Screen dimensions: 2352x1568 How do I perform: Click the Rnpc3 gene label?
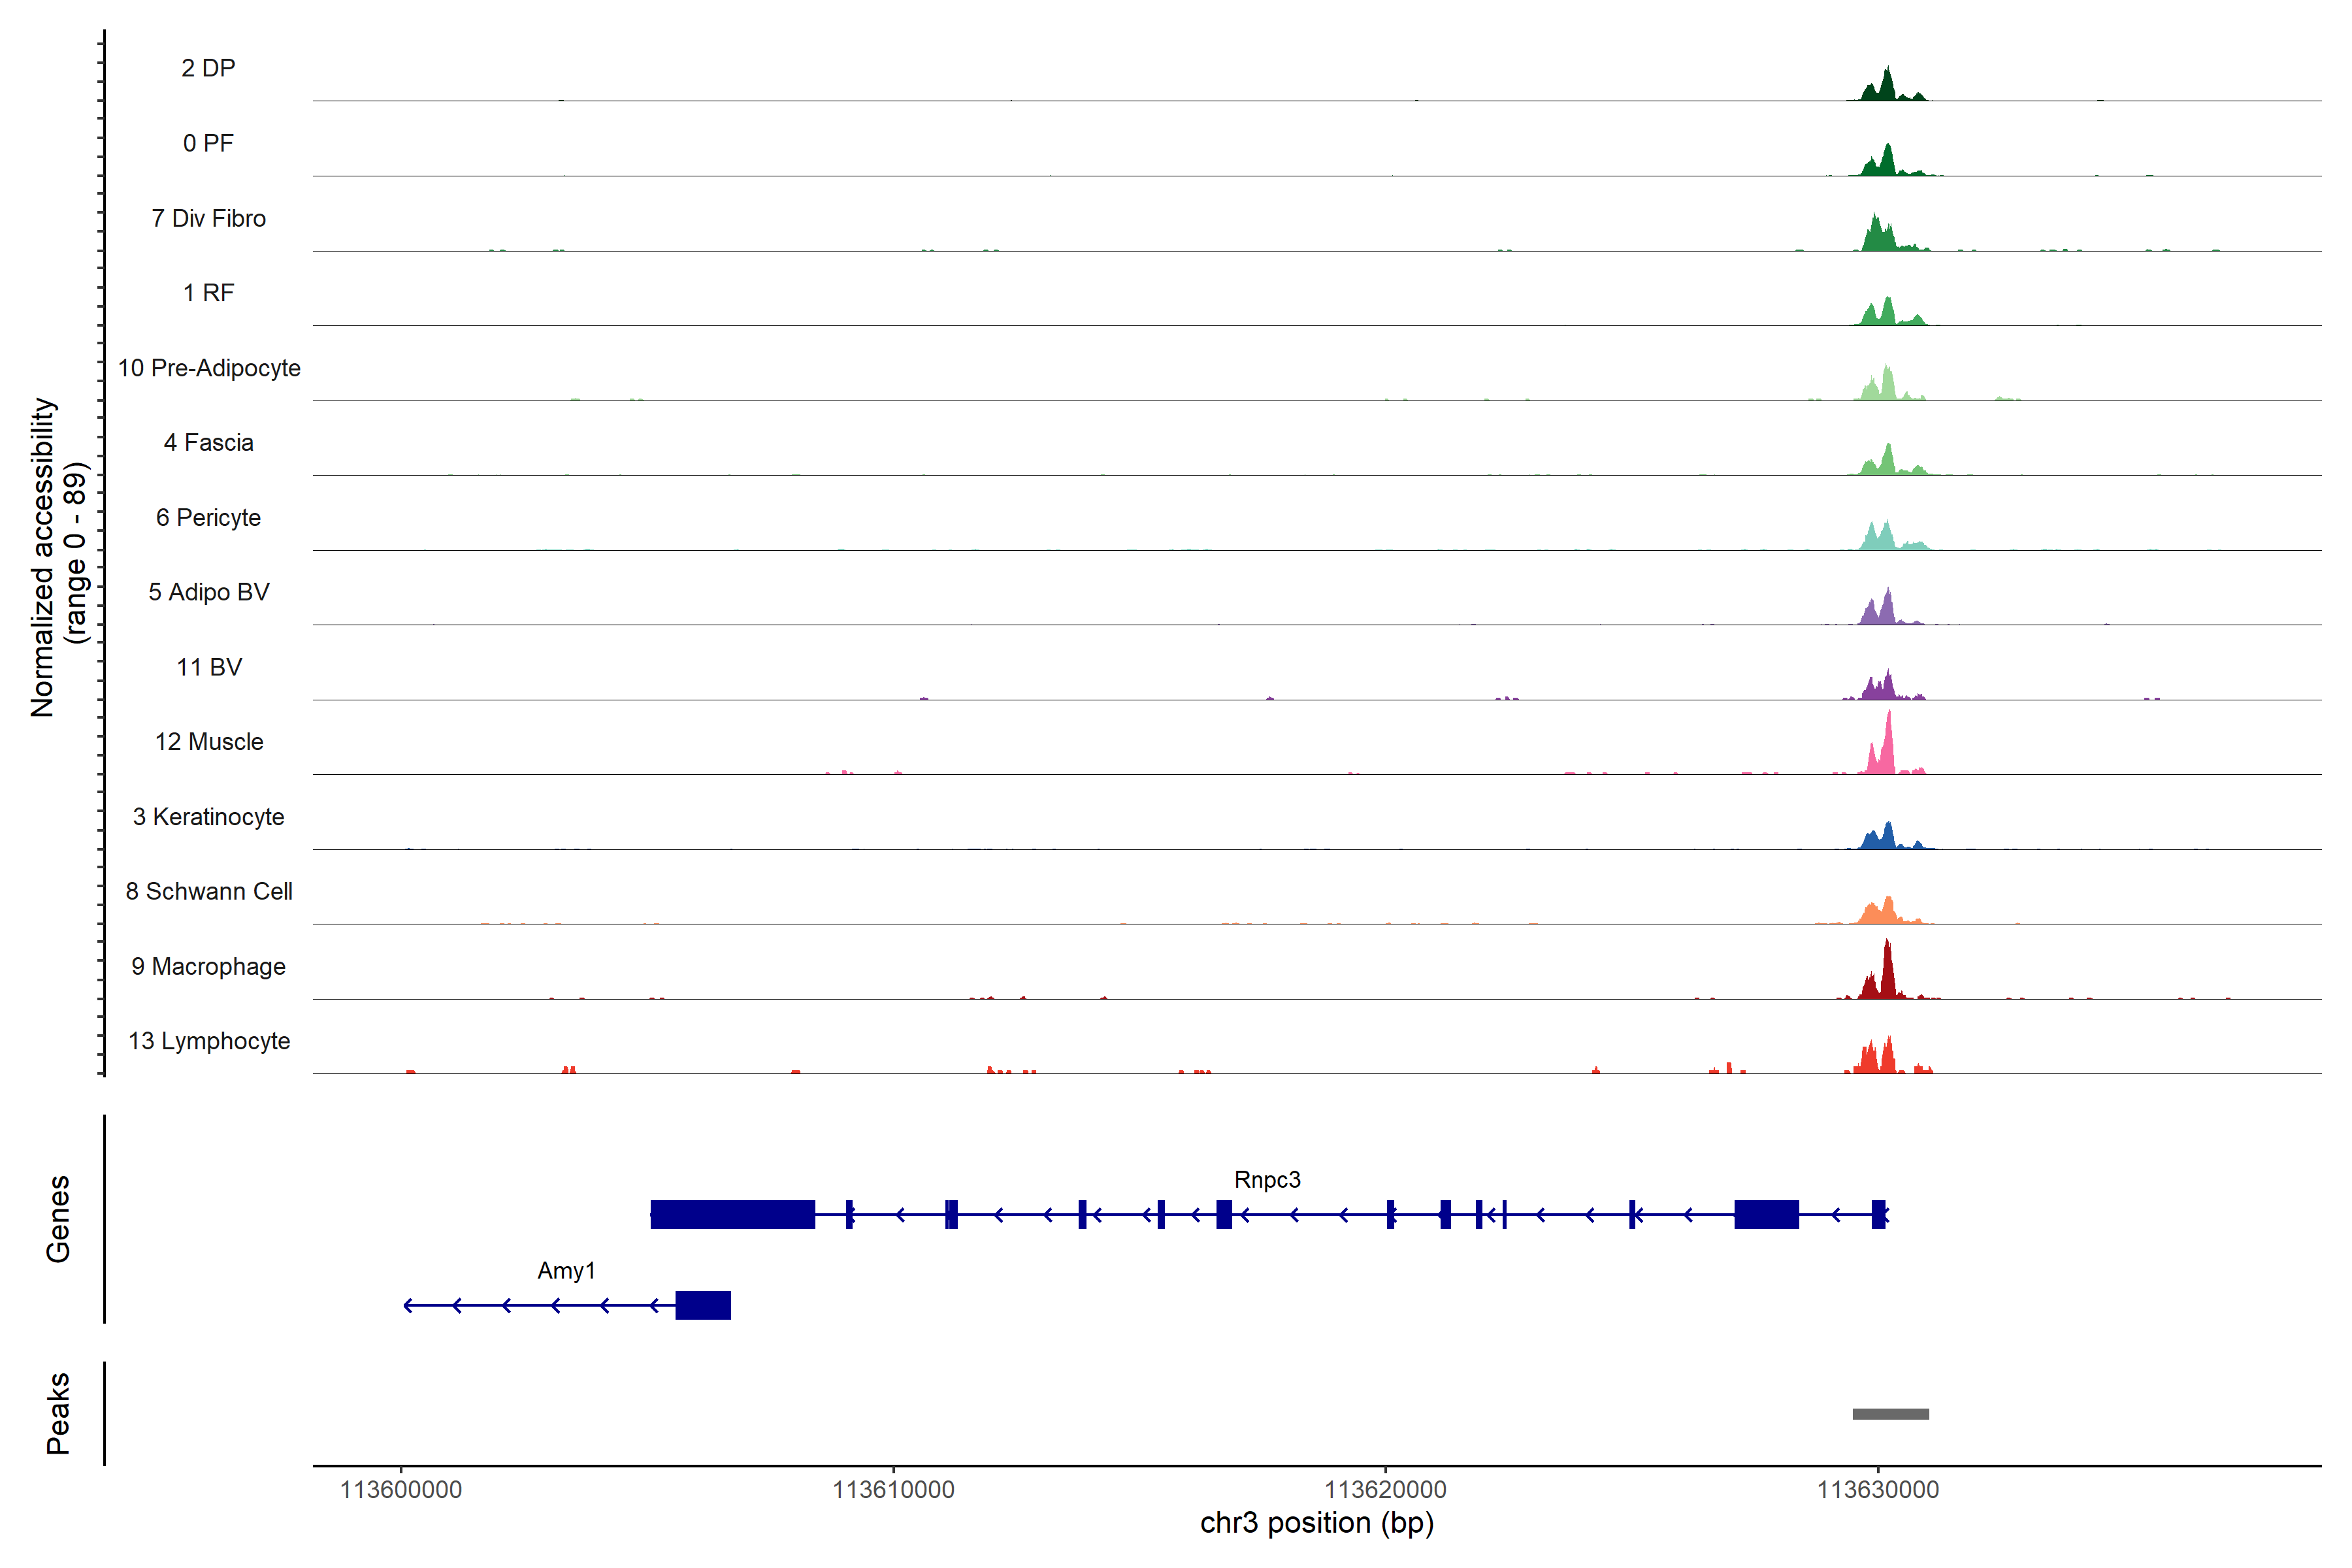(x=1266, y=1180)
